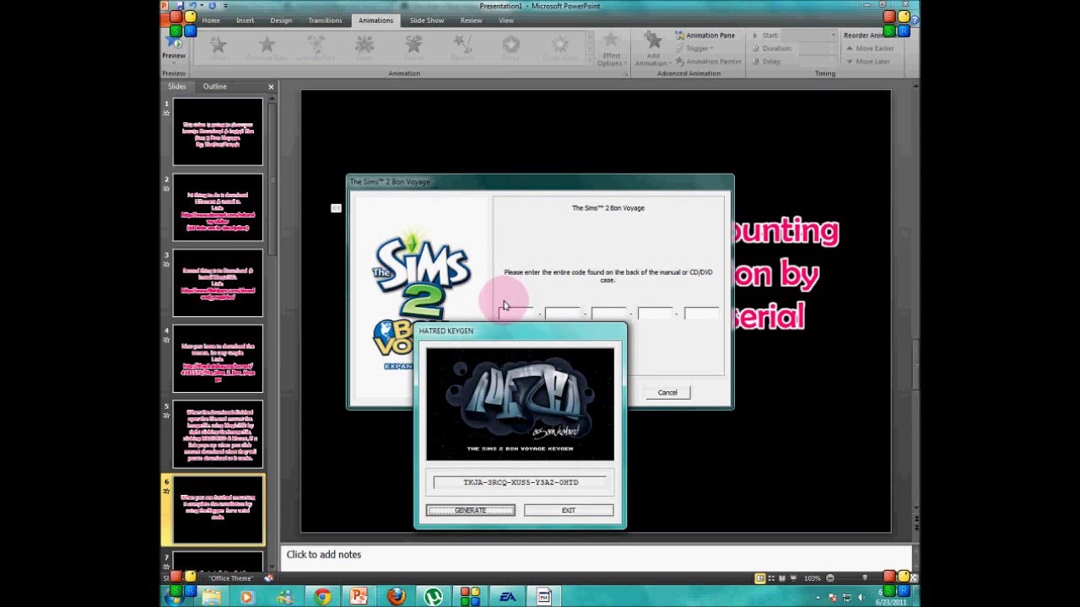Open the Design ribbon tab

pyautogui.click(x=281, y=20)
